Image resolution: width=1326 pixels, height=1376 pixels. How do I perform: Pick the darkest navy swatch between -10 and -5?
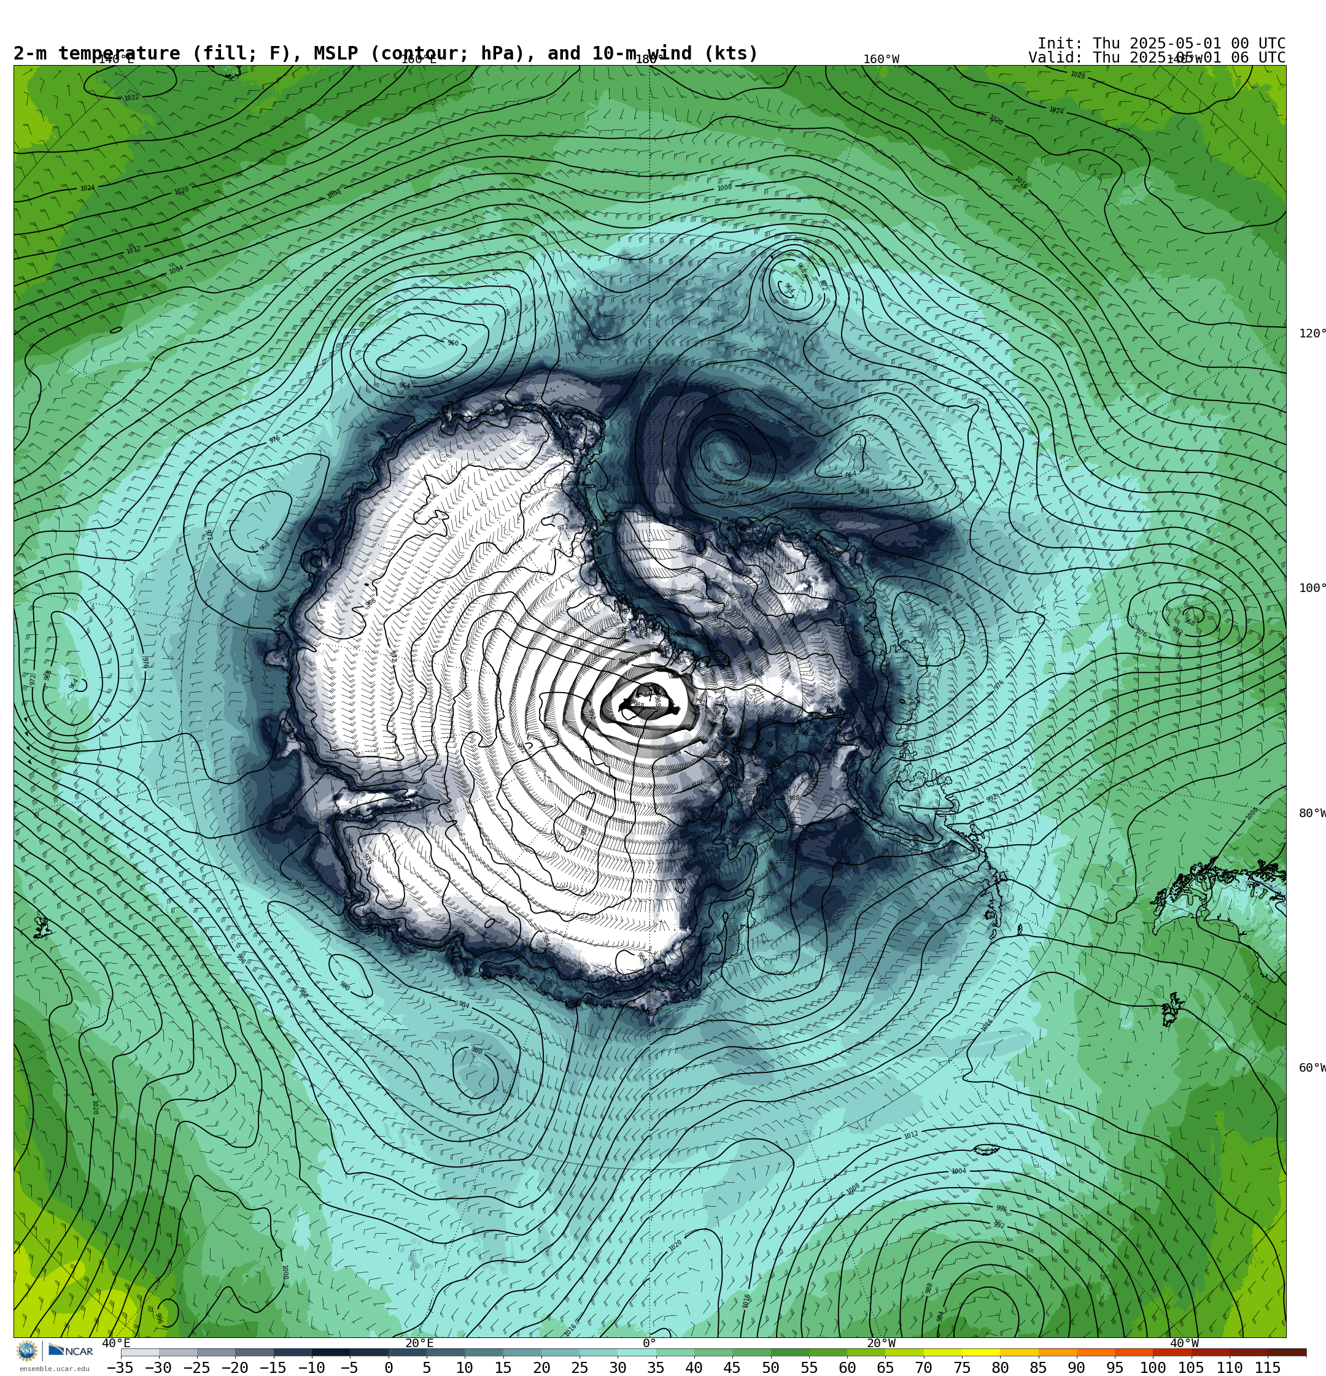tap(330, 1352)
